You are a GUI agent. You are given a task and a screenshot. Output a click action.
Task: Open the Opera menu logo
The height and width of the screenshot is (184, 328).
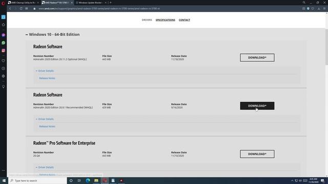(3, 3)
